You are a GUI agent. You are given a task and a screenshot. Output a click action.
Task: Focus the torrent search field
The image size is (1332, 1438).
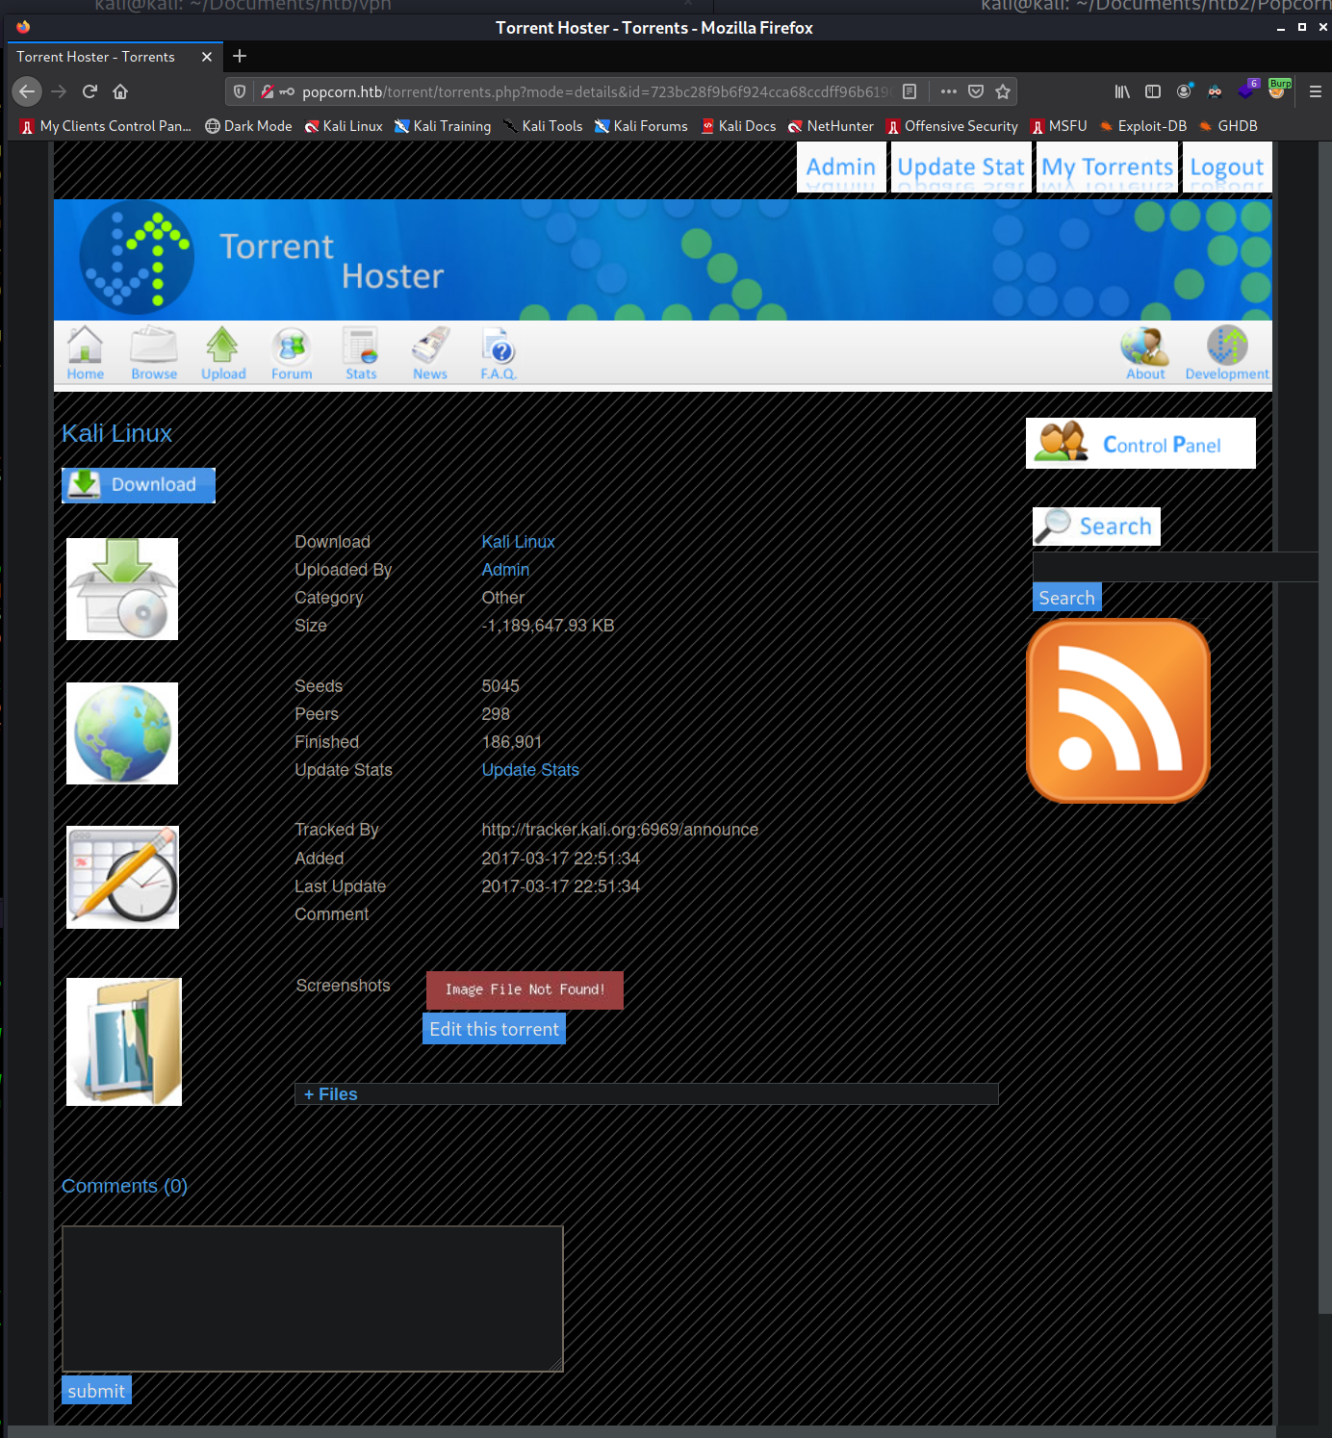coord(1175,566)
